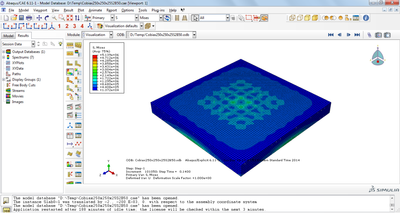The image size is (400, 213).
Task: Play the animation forward
Action: click(x=348, y=35)
